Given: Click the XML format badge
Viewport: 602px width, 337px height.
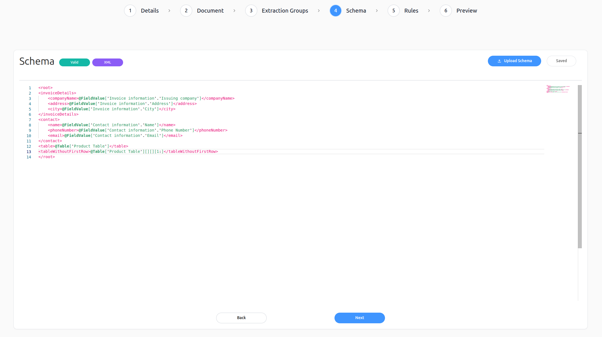Looking at the screenshot, I should (x=107, y=62).
